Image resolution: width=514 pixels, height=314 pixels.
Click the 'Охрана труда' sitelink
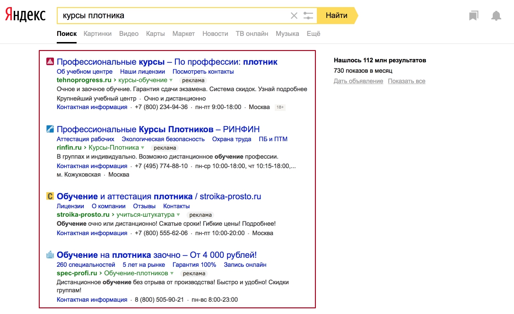coord(231,139)
